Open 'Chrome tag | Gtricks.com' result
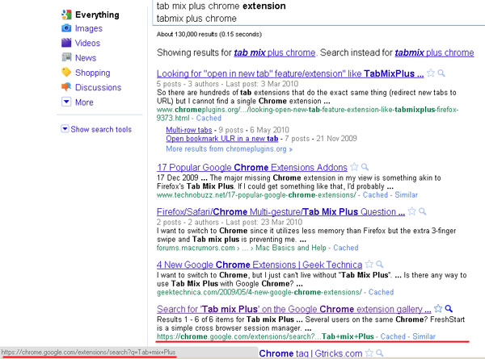This screenshot has height=359, width=485. click(310, 353)
